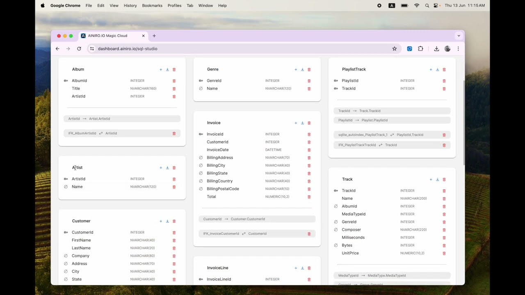Select the FirstName column name in Customer

[81, 240]
